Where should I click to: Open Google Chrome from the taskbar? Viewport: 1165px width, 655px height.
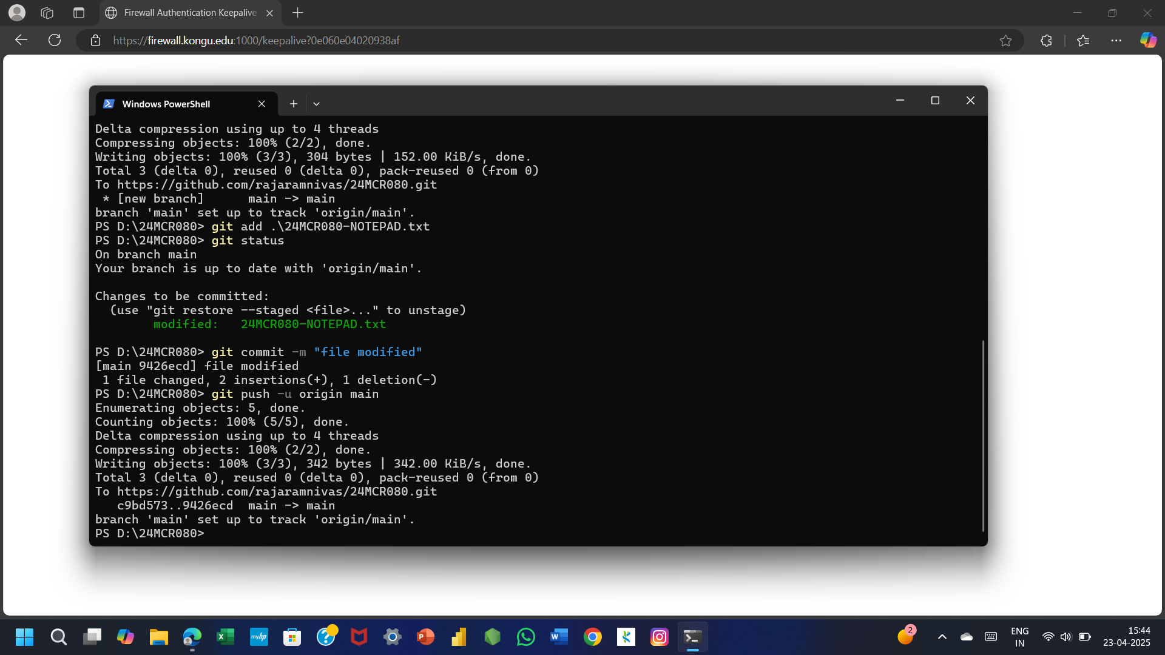tap(593, 637)
